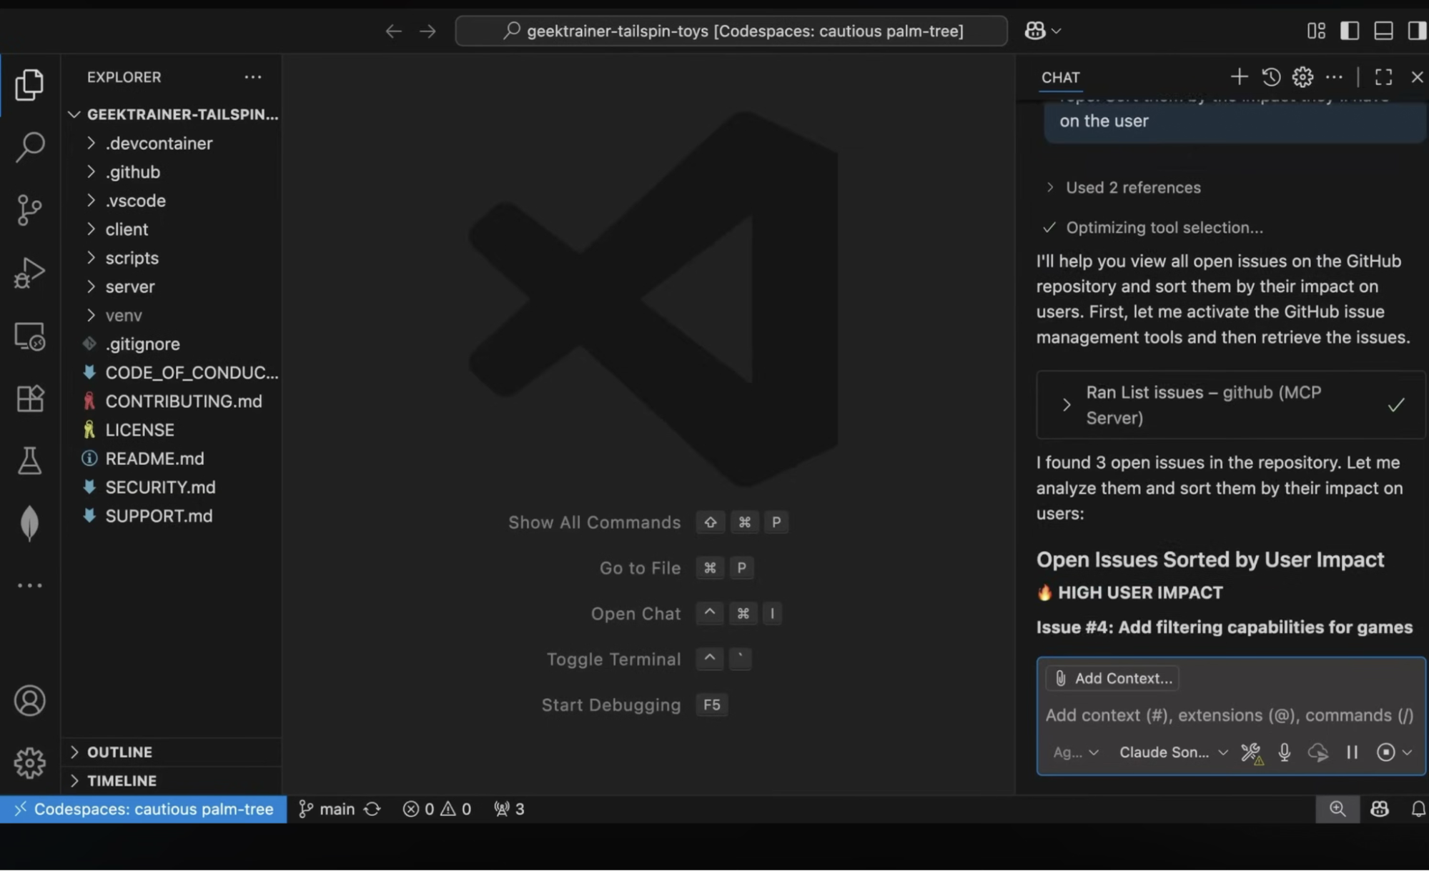Click the Add Context button

1112,678
